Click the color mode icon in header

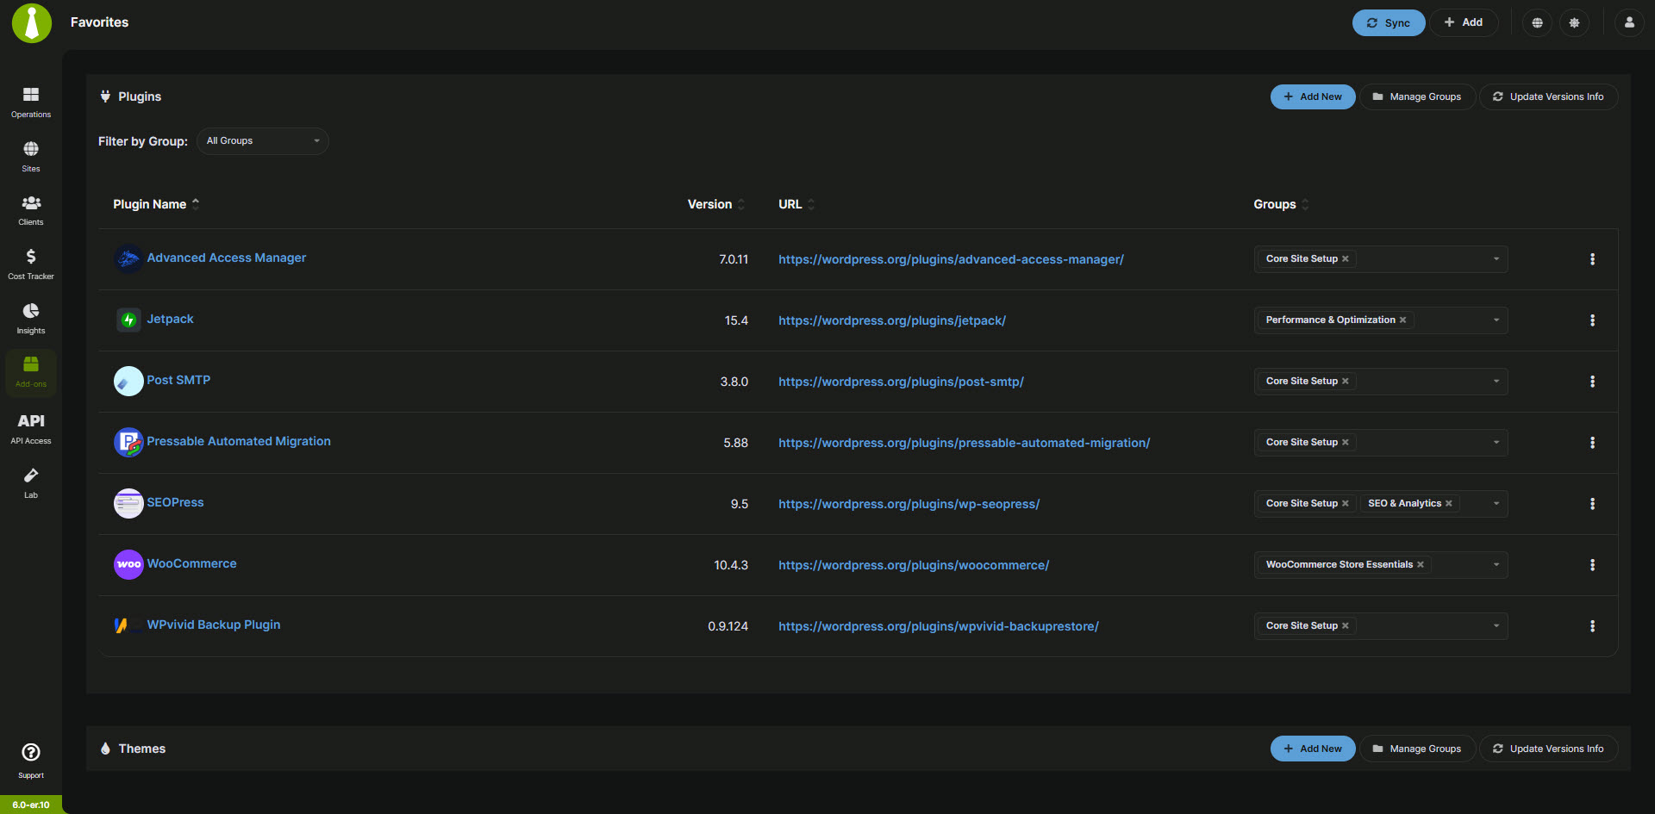tap(1574, 22)
